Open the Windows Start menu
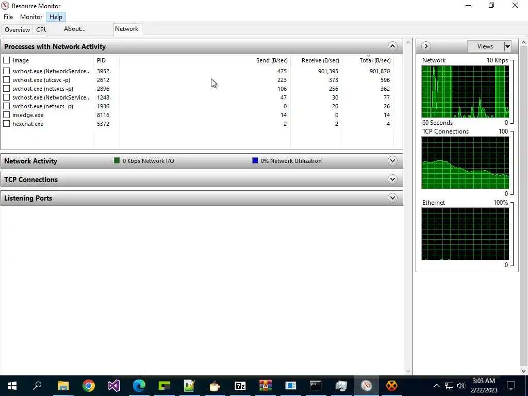The height and width of the screenshot is (396, 528). coord(12,386)
